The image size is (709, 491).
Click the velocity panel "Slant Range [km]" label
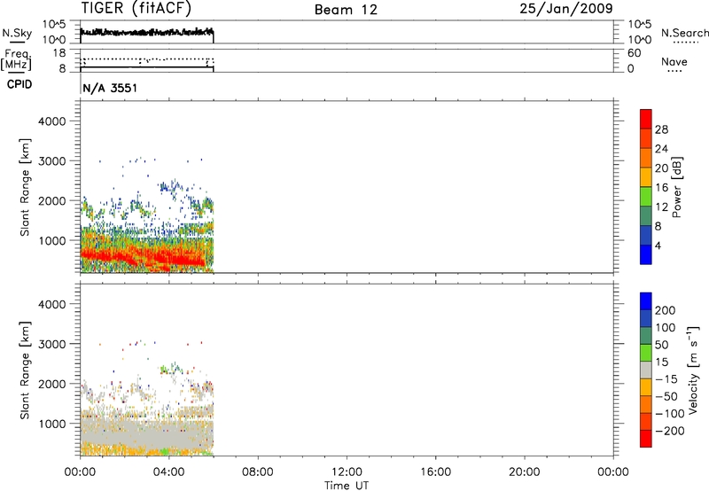tap(25, 370)
